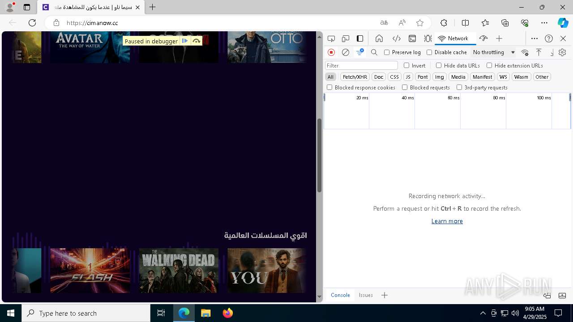Check 3rd-party requests option
Image resolution: width=573 pixels, height=322 pixels.
click(x=459, y=87)
